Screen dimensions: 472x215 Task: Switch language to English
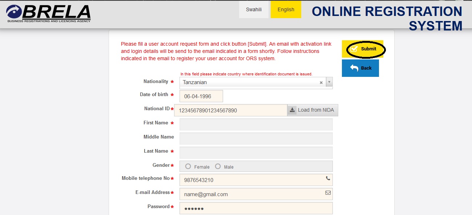(286, 10)
